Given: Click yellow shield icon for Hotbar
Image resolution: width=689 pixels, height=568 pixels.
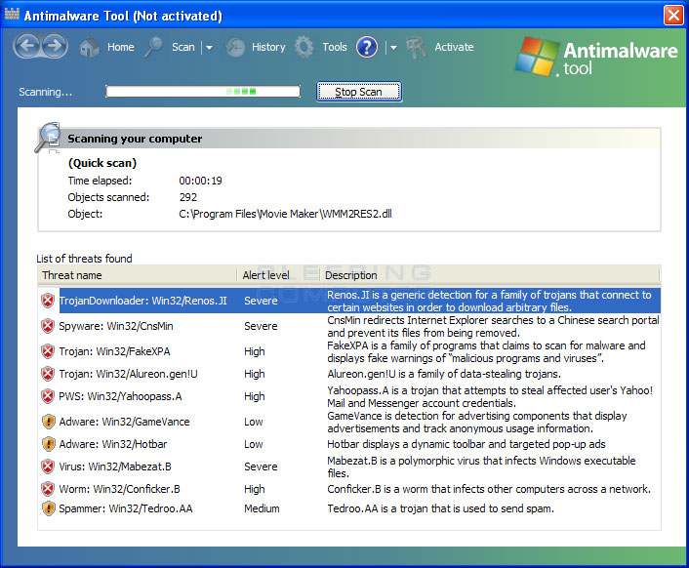Looking at the screenshot, I should [49, 444].
